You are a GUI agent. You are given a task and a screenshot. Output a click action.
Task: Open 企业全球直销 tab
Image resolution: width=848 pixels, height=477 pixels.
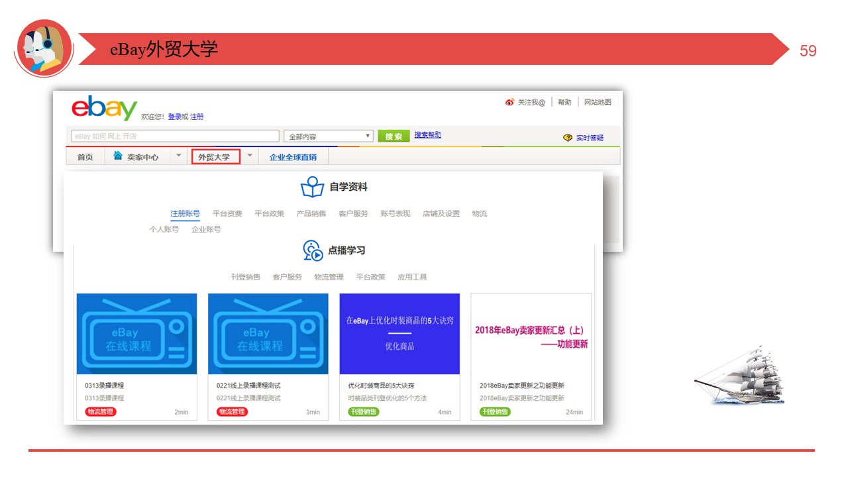(x=293, y=157)
